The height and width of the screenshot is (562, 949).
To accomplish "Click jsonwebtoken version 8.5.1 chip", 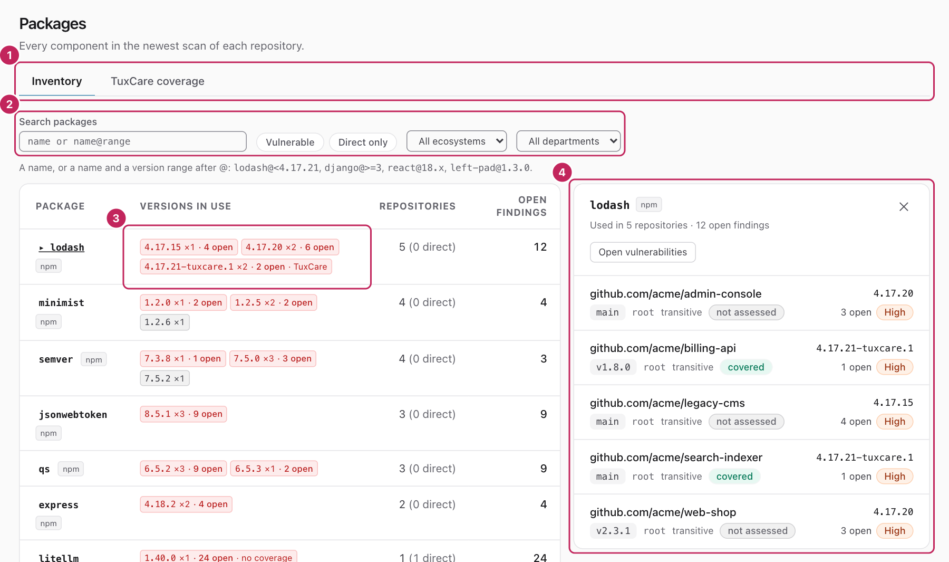I will coord(183,414).
